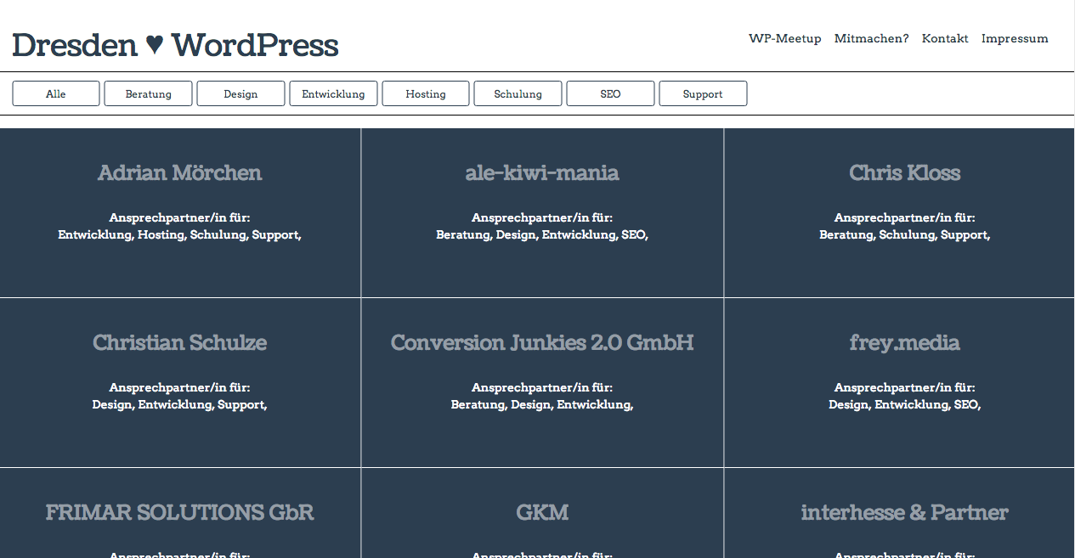Open the Conversion Junkies 2.0 GmbH profile
The width and height of the screenshot is (1075, 558).
[x=542, y=342]
